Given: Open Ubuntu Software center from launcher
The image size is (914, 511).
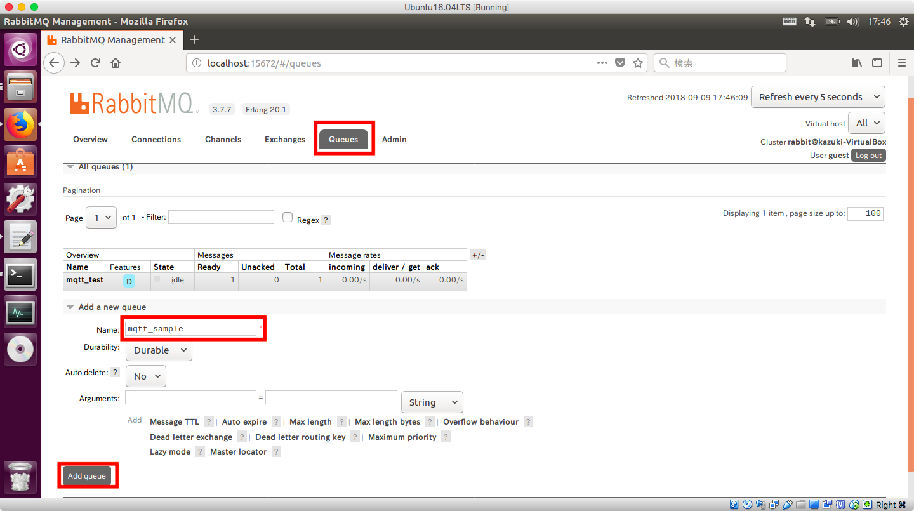Looking at the screenshot, I should pyautogui.click(x=20, y=162).
